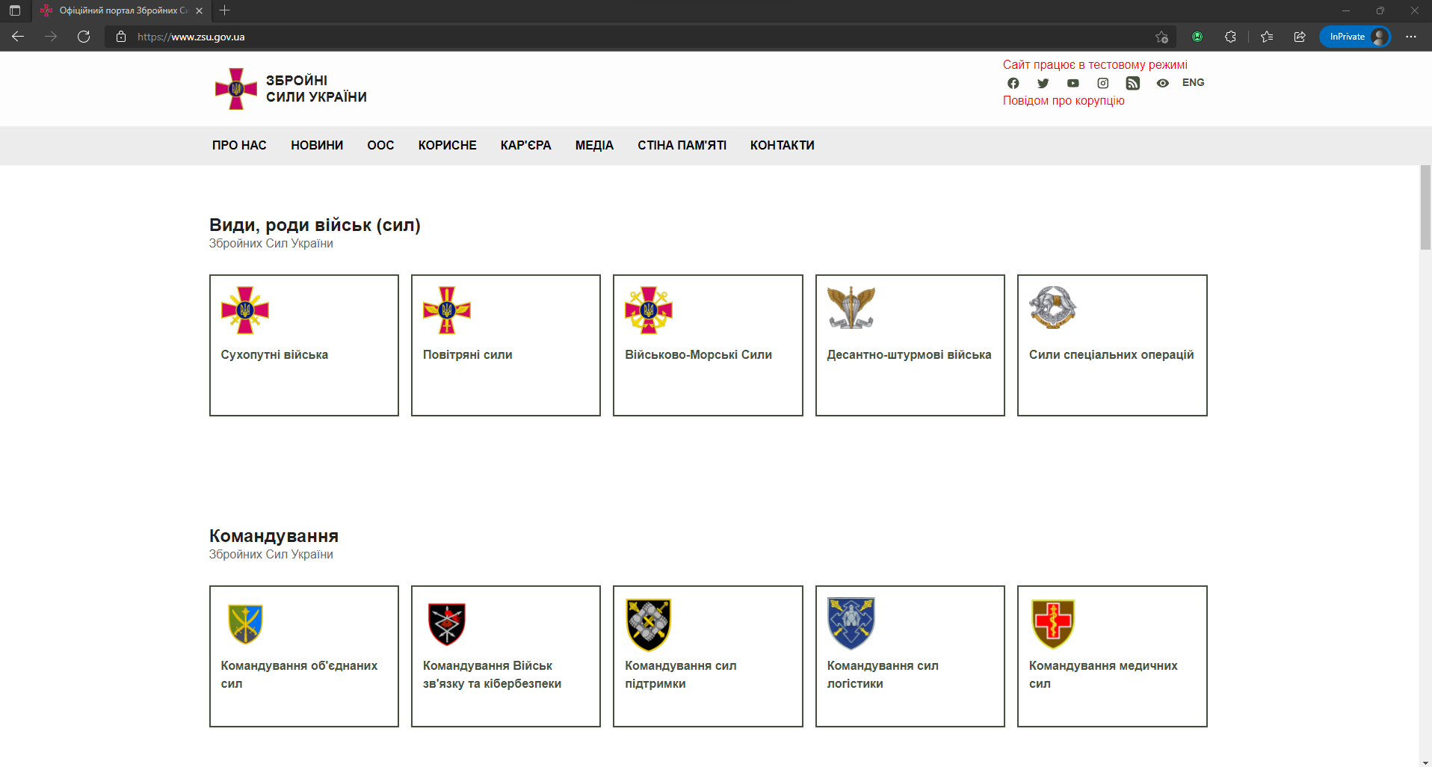The width and height of the screenshot is (1432, 767).
Task: Click the Armed Forces of Ukraine logo emblem
Action: click(236, 89)
